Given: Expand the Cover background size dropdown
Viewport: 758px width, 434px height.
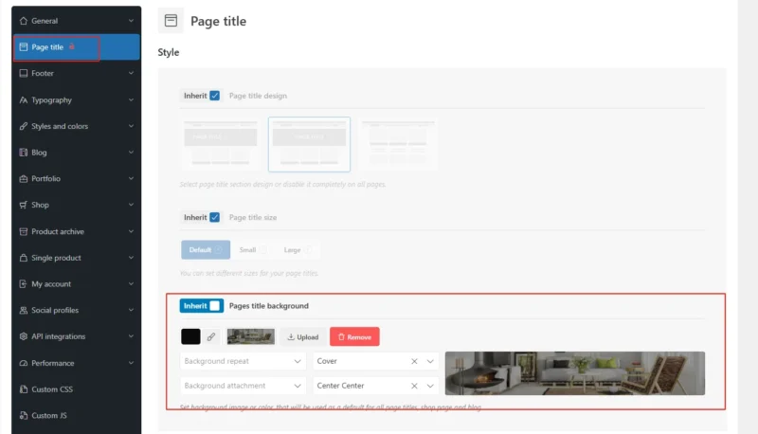Looking at the screenshot, I should 432,361.
